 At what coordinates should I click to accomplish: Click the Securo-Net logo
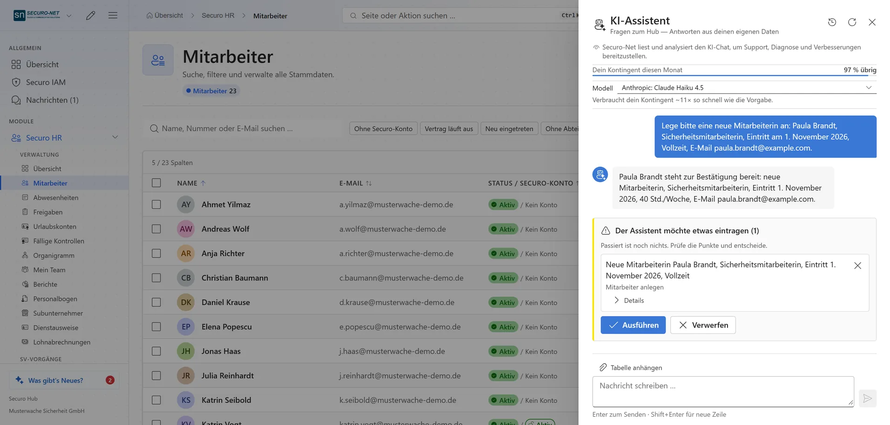pyautogui.click(x=37, y=15)
